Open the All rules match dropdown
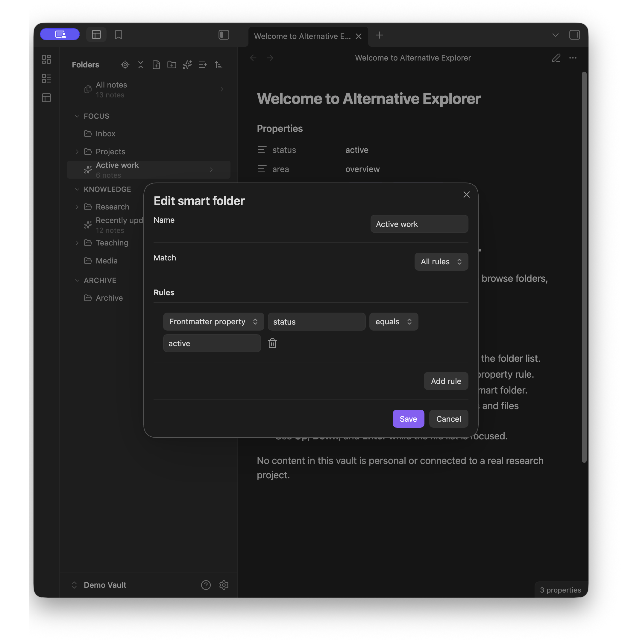Image resolution: width=622 pixels, height=642 pixels. coord(441,262)
